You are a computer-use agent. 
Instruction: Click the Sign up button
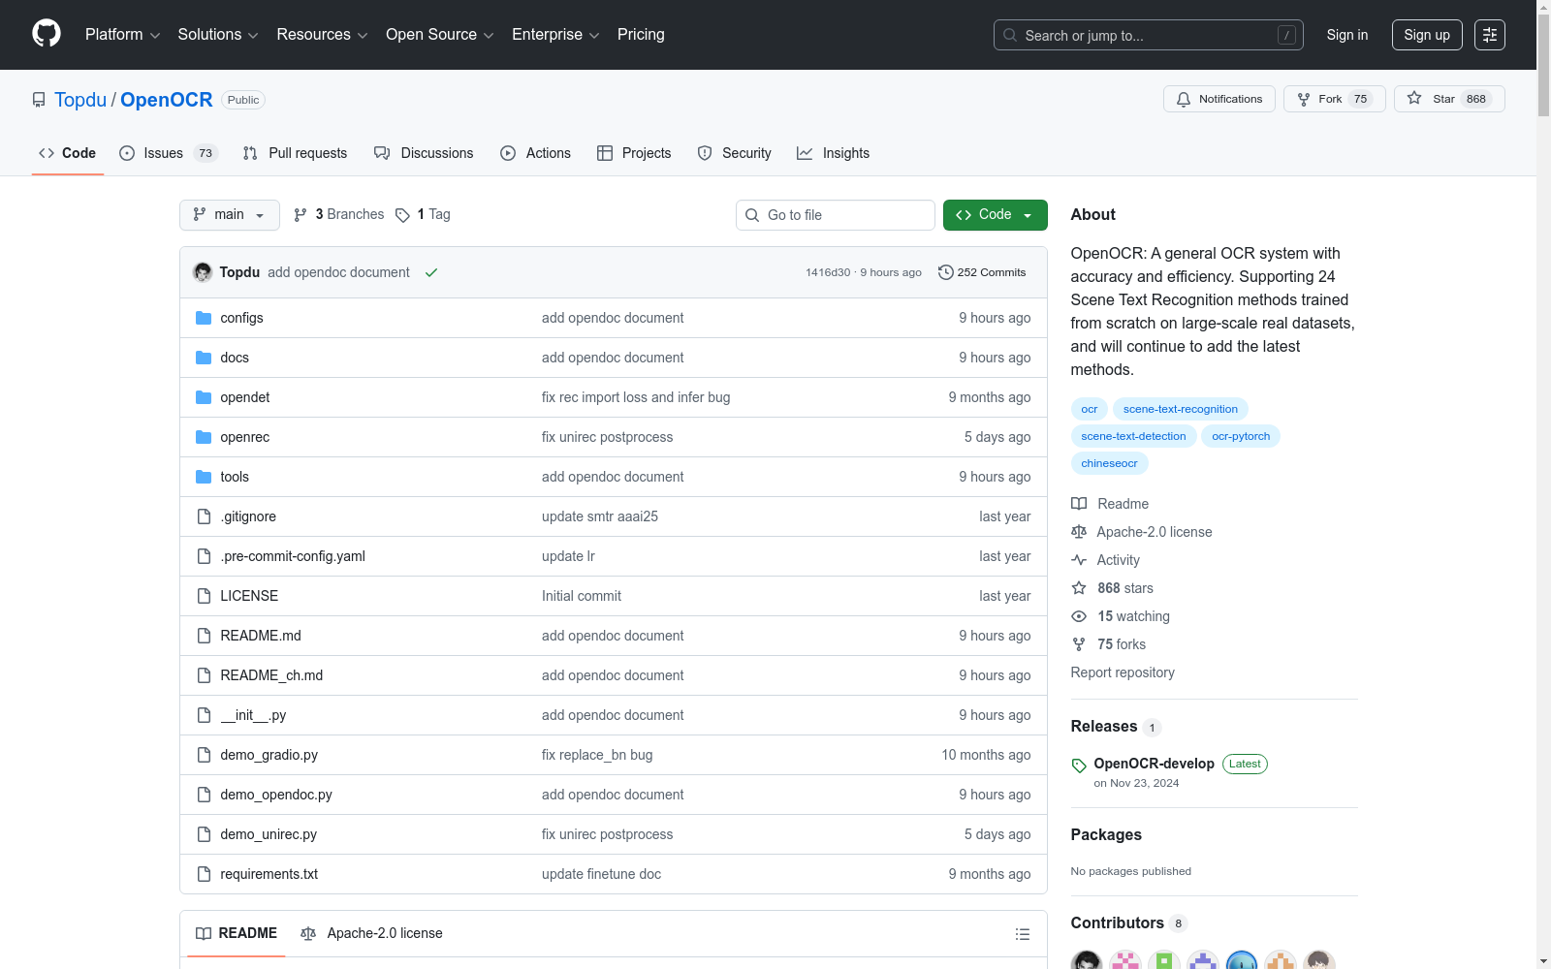pos(1427,35)
